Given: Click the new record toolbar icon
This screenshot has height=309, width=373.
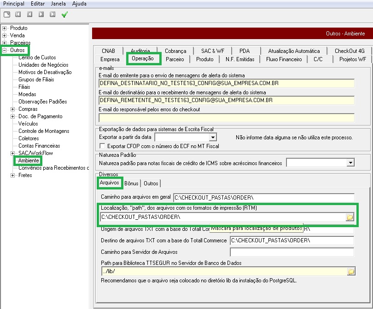Looking at the screenshot, I should click(x=7, y=15).
